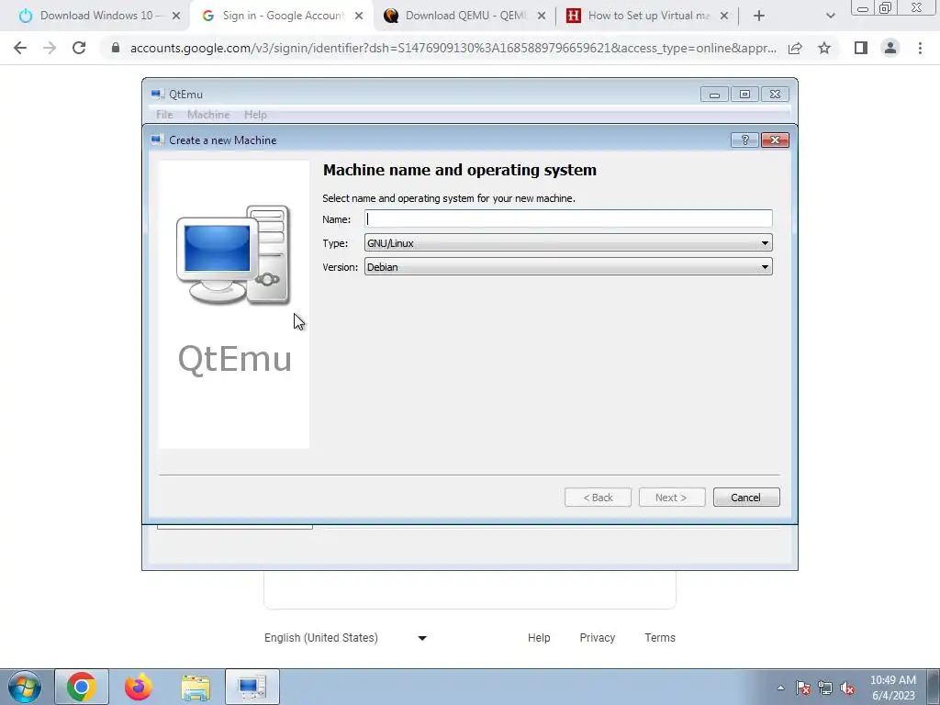The image size is (940, 705).
Task: Click the muted volume tray icon
Action: tap(847, 688)
